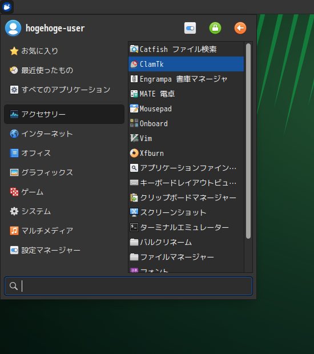This screenshot has width=314, height=354.
Task: Launch ターミナルエミュレーター
Action: (x=186, y=227)
